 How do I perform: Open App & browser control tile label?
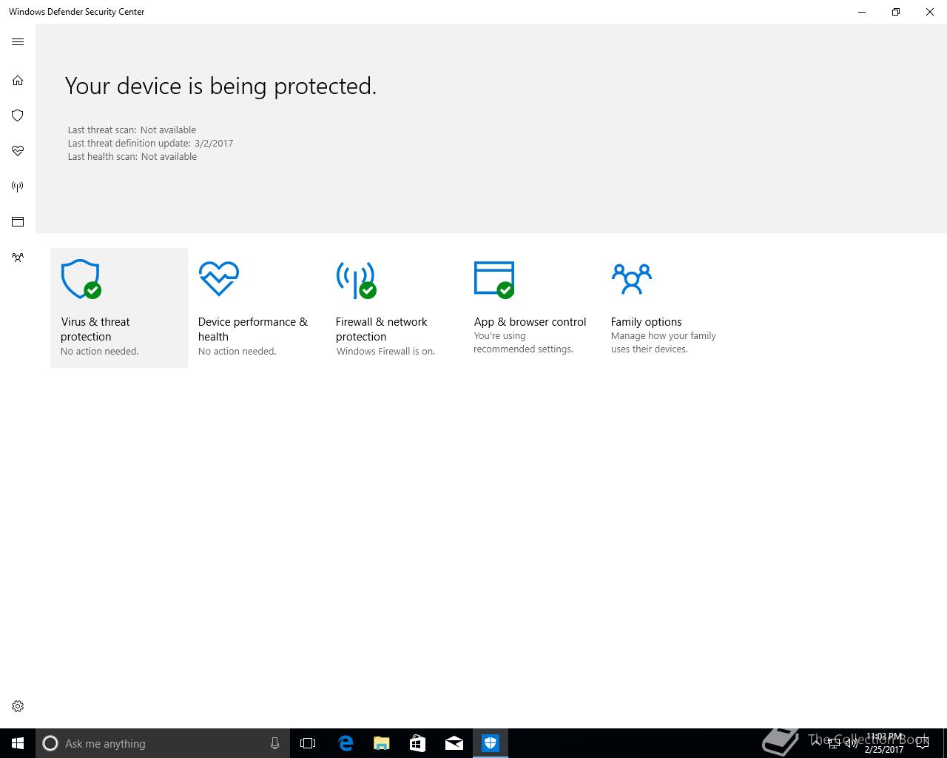tap(530, 322)
